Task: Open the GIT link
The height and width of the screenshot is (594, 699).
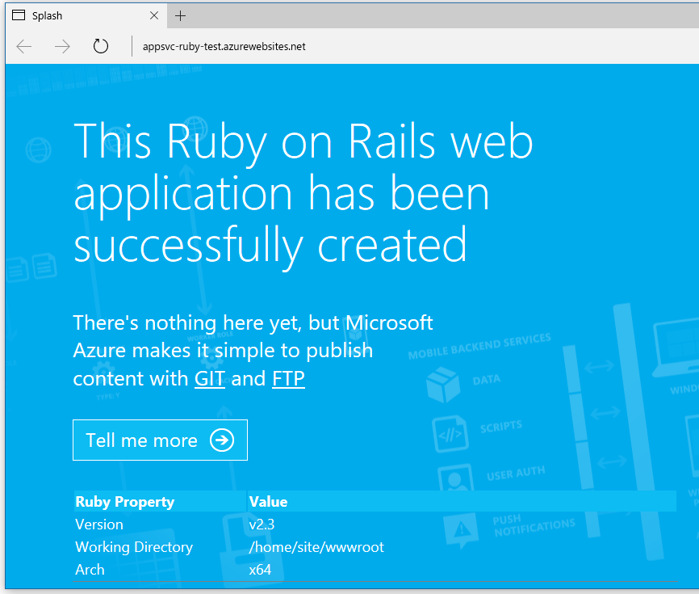Action: tap(210, 379)
